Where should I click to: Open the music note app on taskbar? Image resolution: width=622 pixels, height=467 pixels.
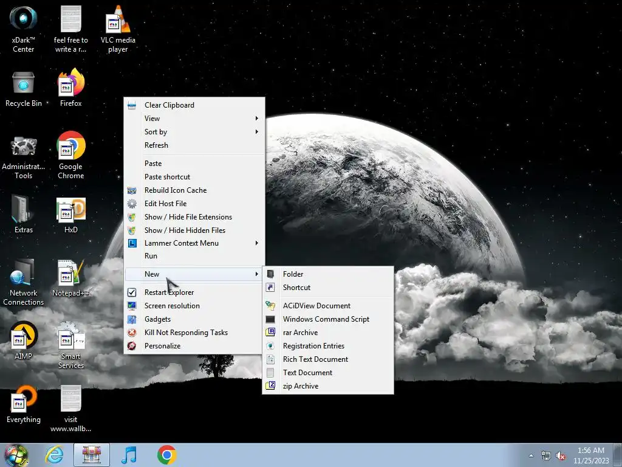(x=129, y=455)
